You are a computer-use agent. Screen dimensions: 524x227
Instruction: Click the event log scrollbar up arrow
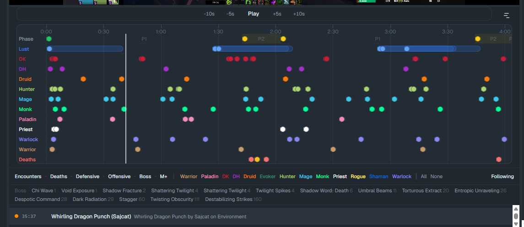pos(516,209)
